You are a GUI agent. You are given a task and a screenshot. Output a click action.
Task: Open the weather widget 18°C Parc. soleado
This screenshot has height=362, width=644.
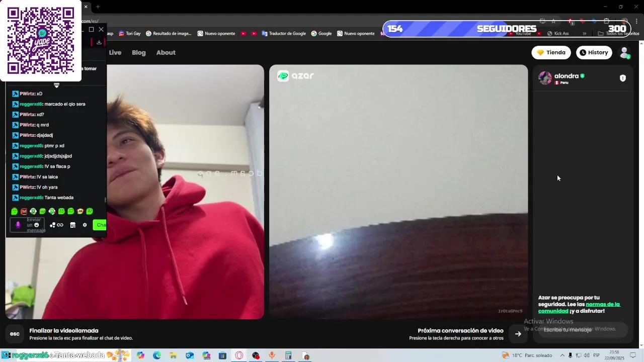(527, 355)
